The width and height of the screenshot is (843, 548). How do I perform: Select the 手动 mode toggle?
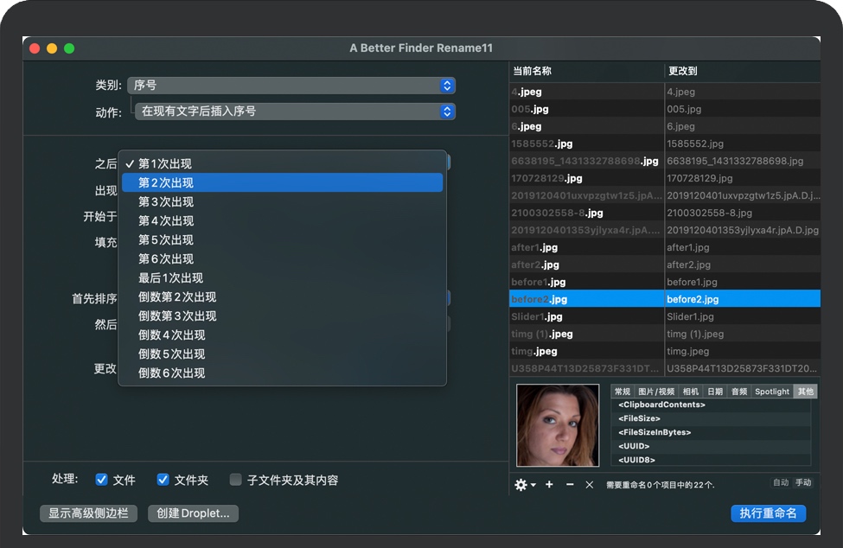coord(803,482)
